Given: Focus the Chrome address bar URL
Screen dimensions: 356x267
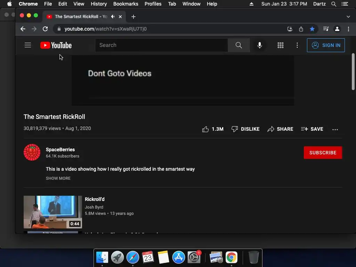Looking at the screenshot, I should (106, 29).
